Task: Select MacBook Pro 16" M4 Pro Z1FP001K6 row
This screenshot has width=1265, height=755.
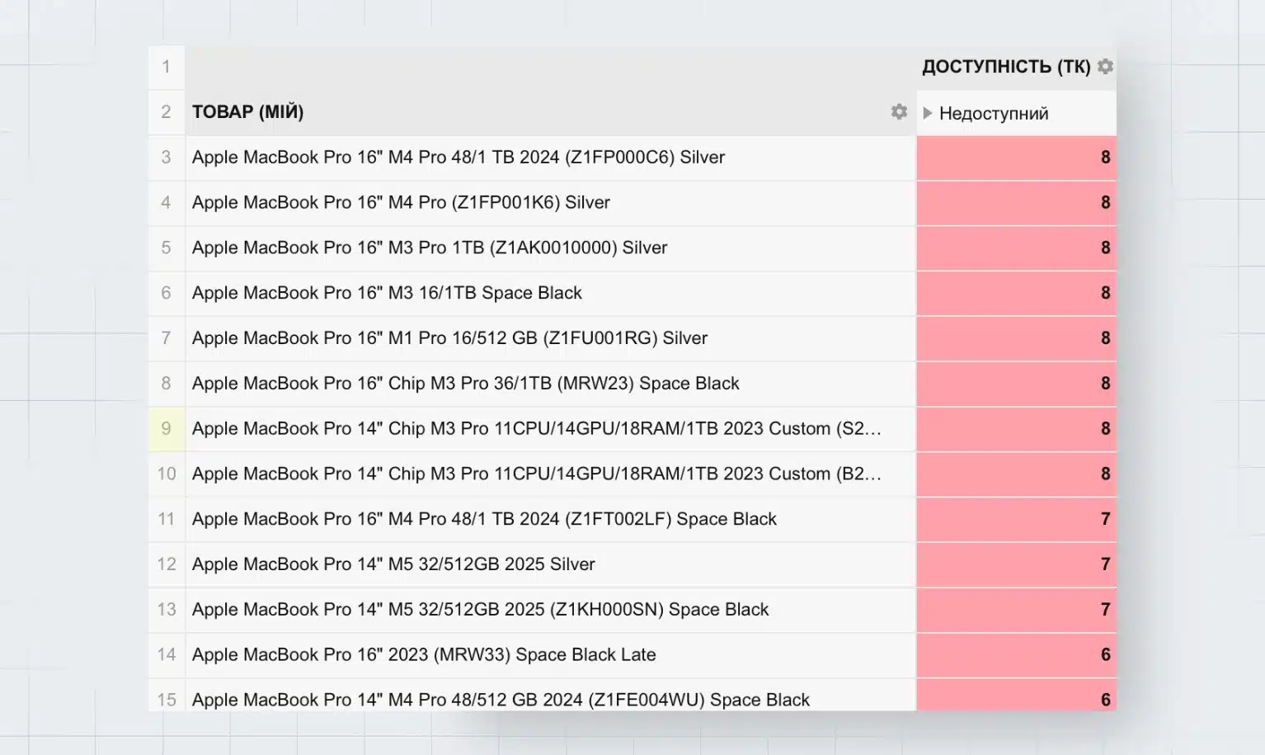Action: coord(401,203)
